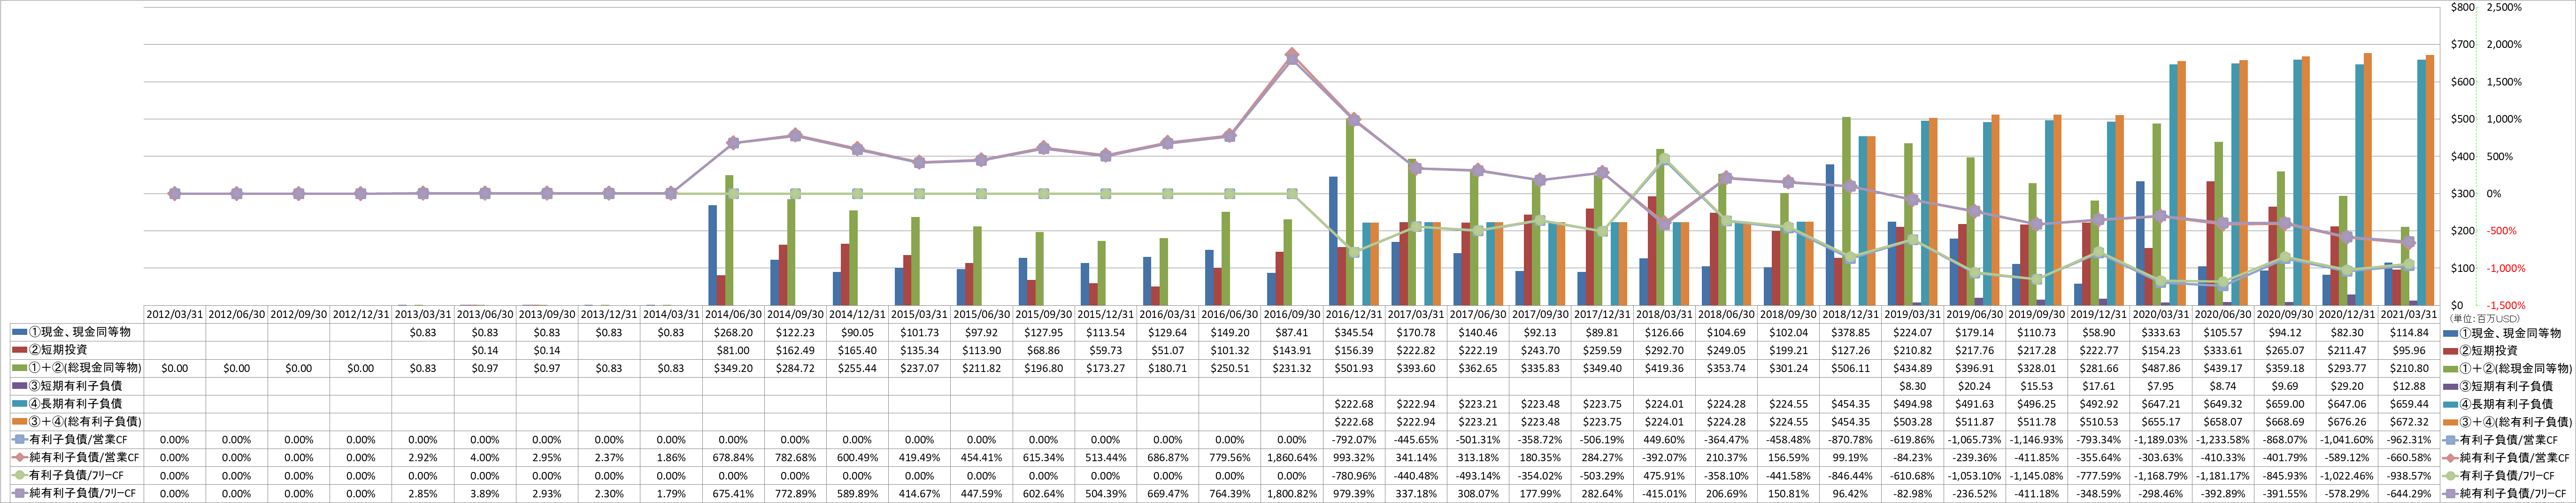Select the 1,800.82% cell
Screen dimensions: 2576x503
(x=1291, y=494)
